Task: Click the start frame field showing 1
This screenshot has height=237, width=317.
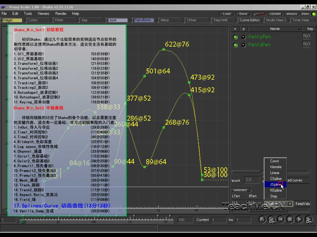Action: 8,220
